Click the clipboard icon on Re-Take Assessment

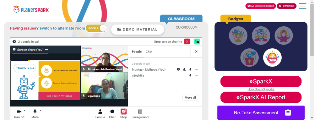(x=288, y=112)
